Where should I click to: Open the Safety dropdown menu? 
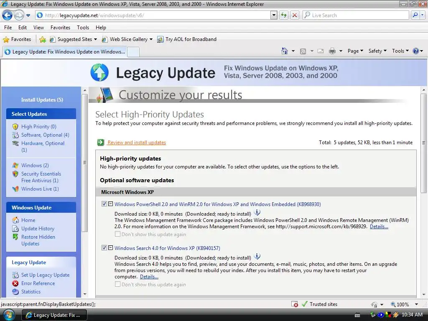(x=377, y=51)
